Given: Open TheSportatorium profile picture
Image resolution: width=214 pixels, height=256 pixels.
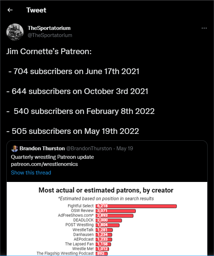Looking at the screenshot, I should coord(15,32).
